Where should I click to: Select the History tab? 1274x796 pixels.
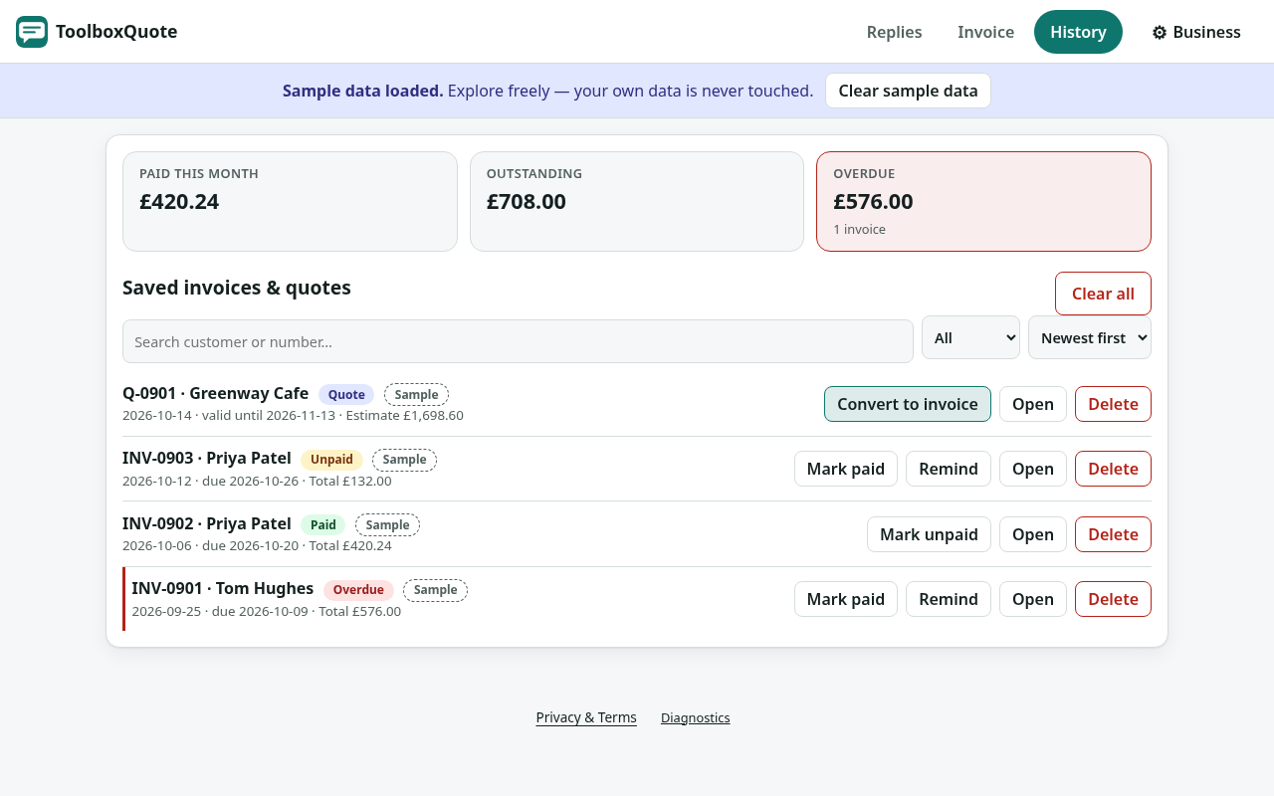tap(1078, 32)
